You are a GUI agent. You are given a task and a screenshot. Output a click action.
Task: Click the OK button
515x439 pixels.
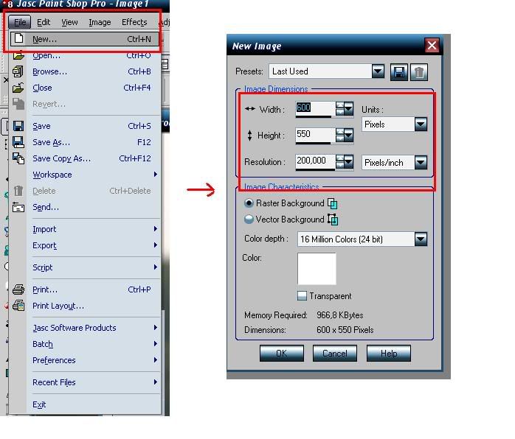[x=281, y=354]
